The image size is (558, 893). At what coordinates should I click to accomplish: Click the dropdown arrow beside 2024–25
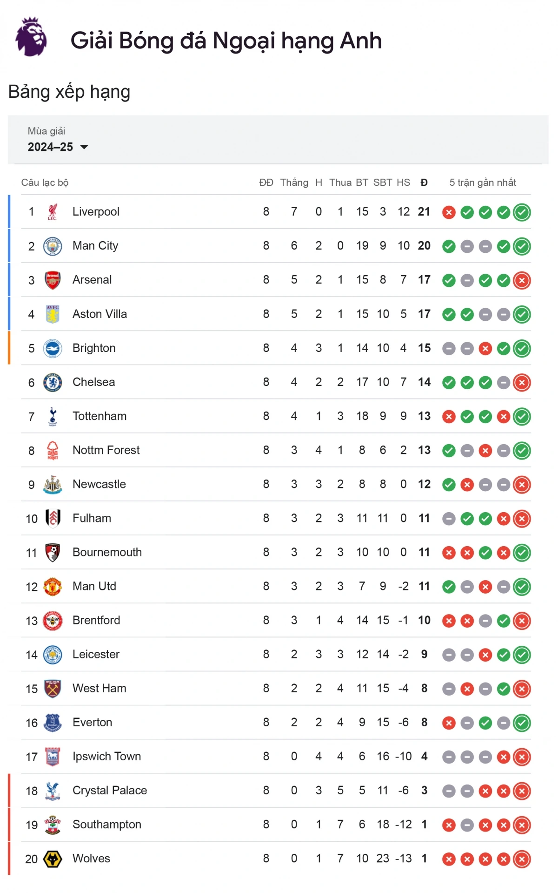click(x=84, y=147)
